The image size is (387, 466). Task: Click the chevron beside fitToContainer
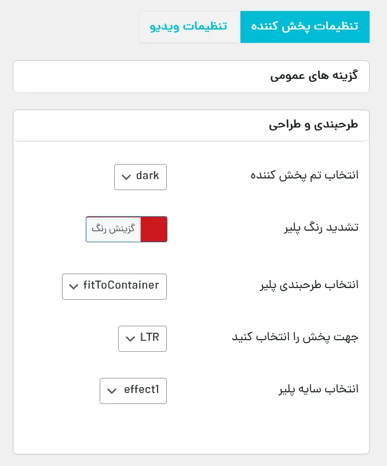coord(74,286)
